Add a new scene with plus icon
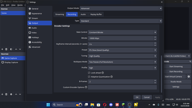 pyautogui.click(x=2, y=49)
